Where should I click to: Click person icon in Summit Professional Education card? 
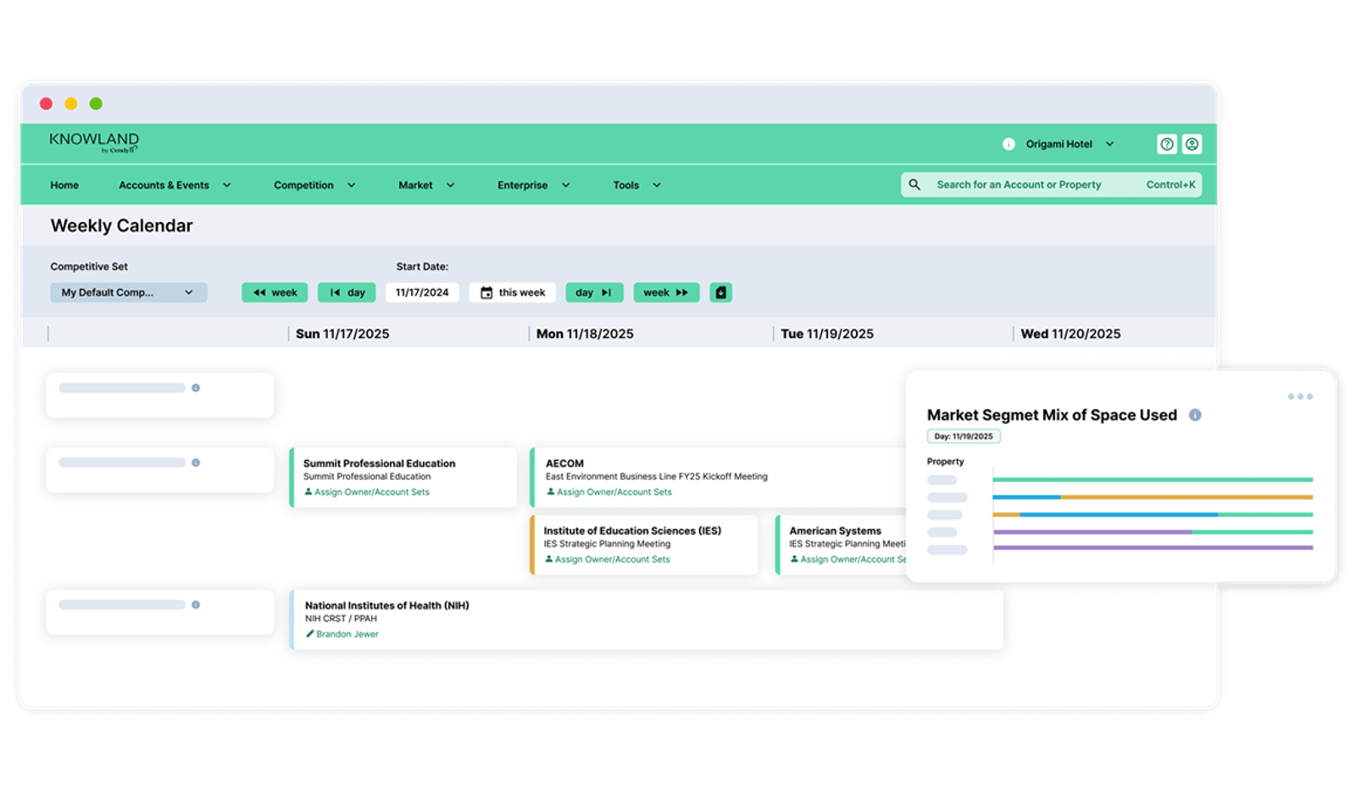click(308, 491)
